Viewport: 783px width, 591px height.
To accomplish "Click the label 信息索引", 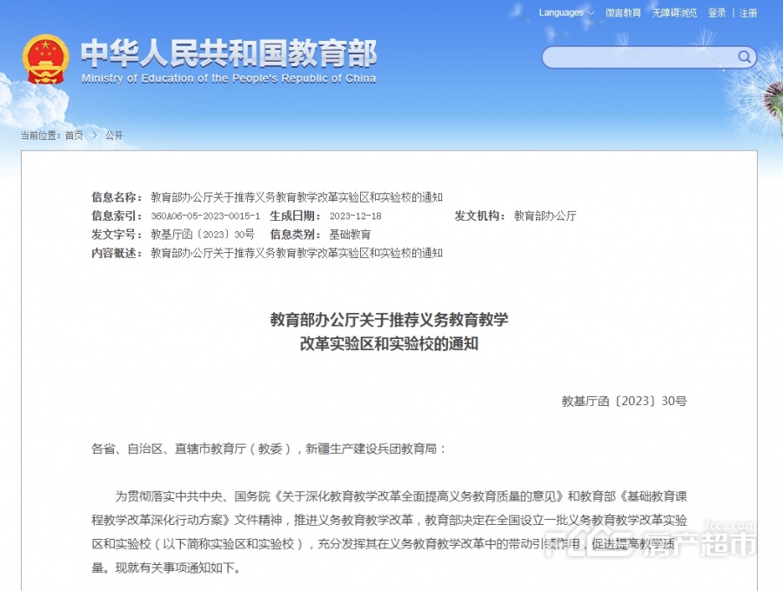I will tap(117, 216).
